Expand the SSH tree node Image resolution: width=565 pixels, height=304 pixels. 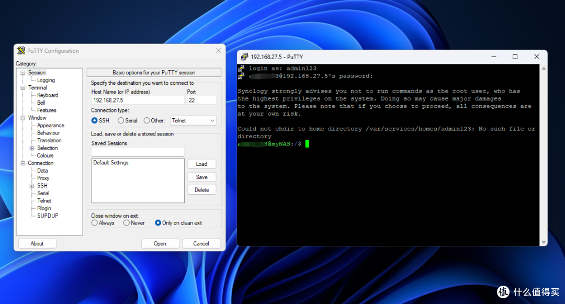32,186
